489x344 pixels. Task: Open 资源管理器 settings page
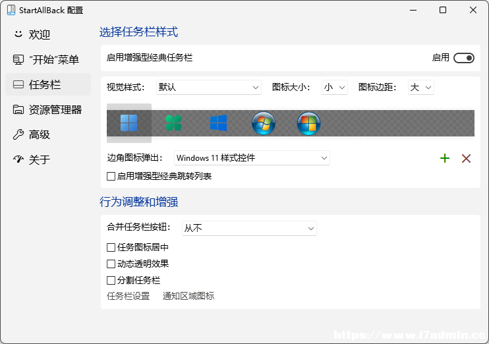click(48, 109)
